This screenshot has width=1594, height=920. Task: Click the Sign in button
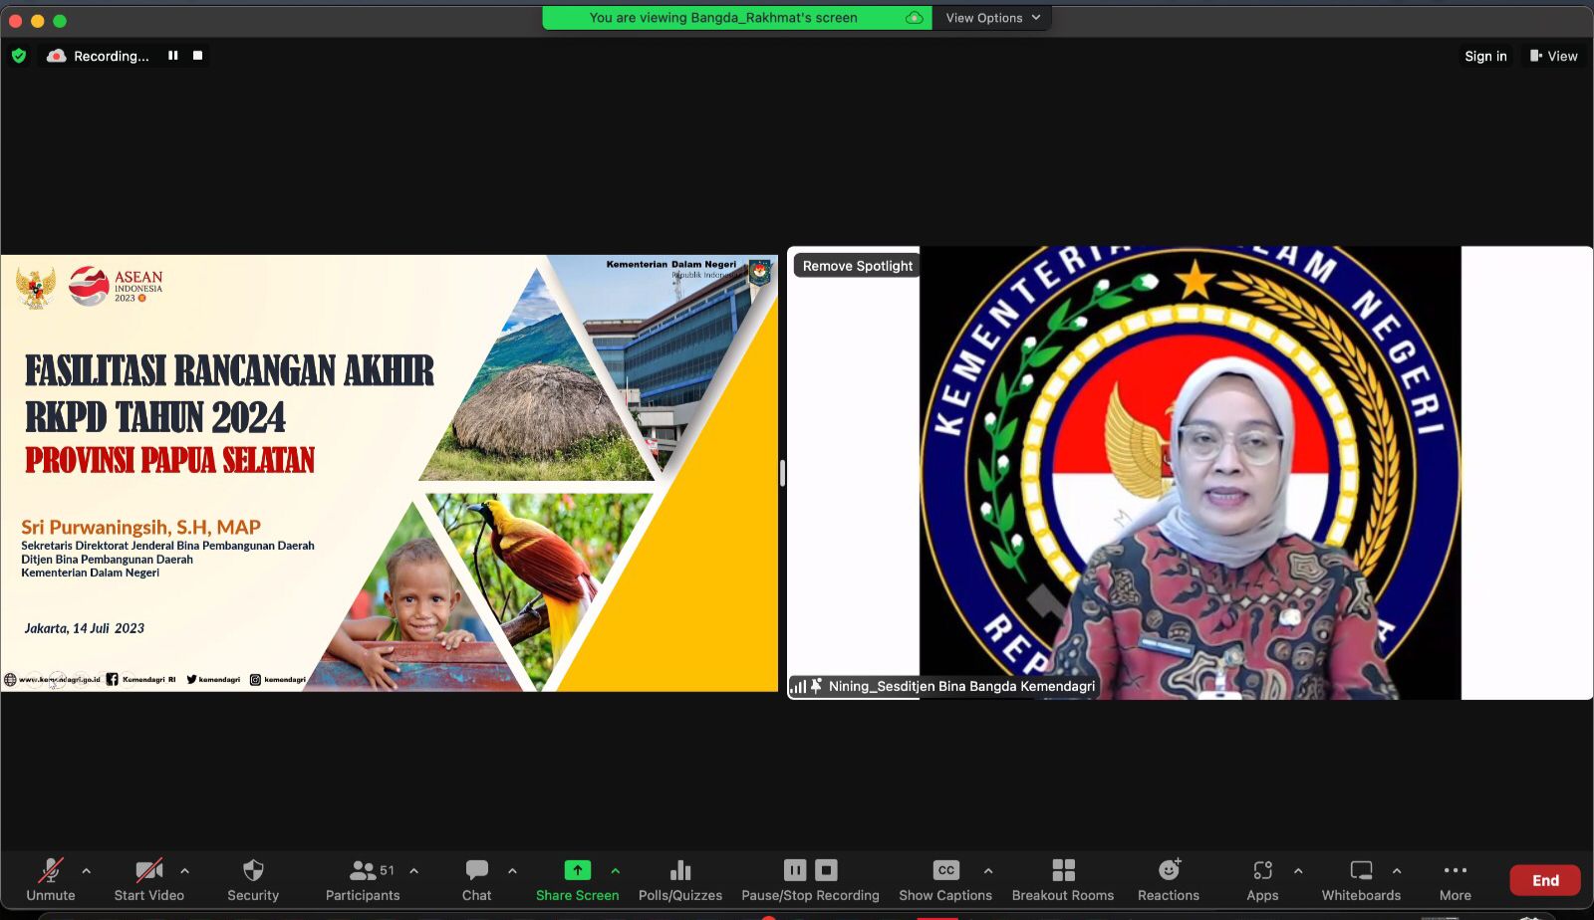pos(1485,56)
